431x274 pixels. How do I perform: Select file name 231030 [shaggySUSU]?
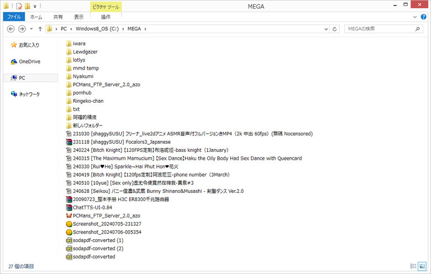click(193, 134)
